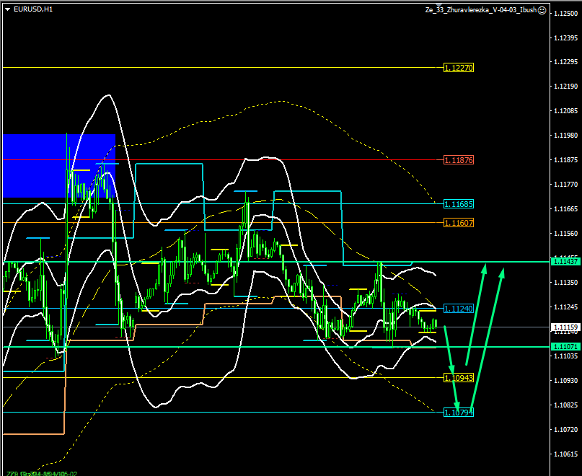Click the 1.10615 price scale value
The image size is (582, 476).
click(x=565, y=454)
